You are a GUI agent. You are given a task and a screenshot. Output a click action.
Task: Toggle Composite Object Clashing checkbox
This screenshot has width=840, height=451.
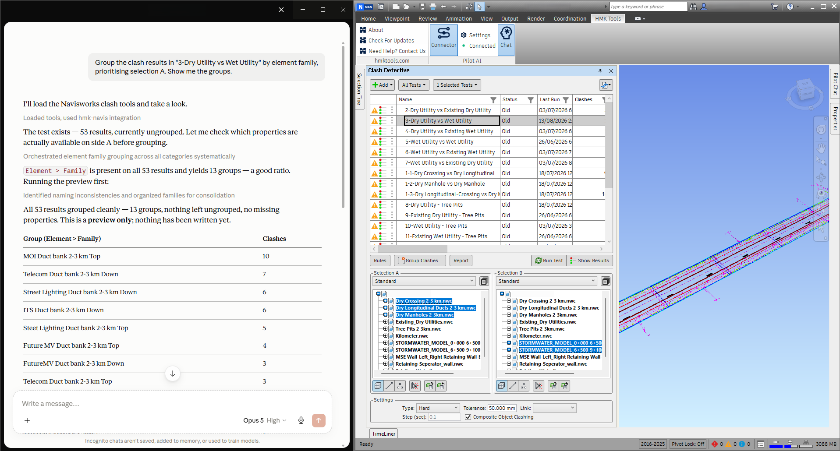468,417
